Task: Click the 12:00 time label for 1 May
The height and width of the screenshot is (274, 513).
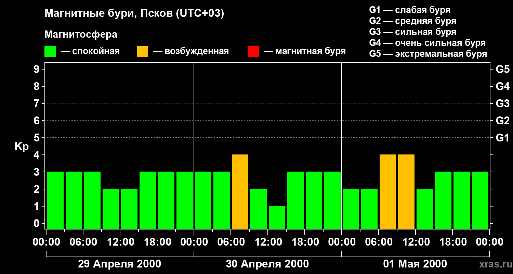Action: click(x=416, y=242)
